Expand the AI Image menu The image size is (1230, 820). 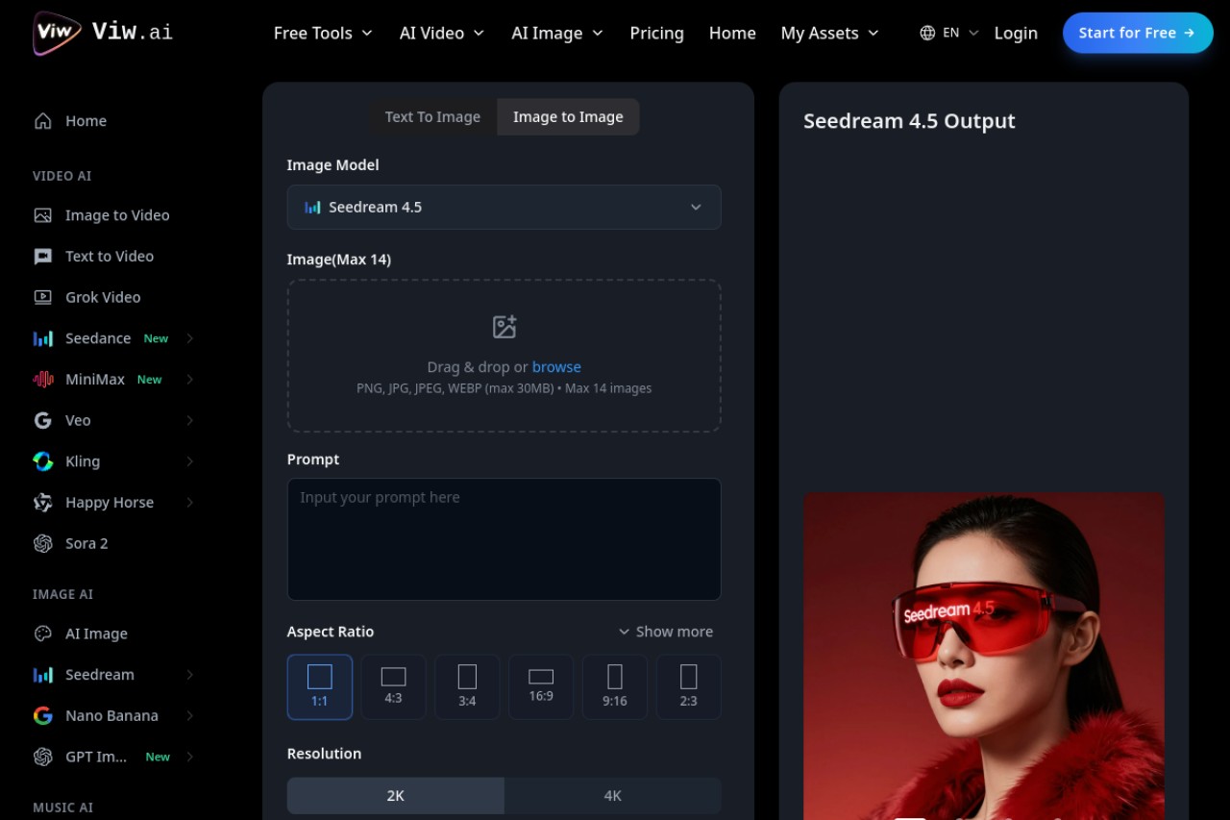[557, 33]
